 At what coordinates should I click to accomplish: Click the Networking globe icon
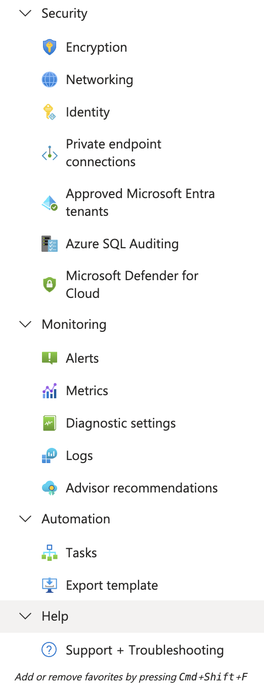(50, 80)
